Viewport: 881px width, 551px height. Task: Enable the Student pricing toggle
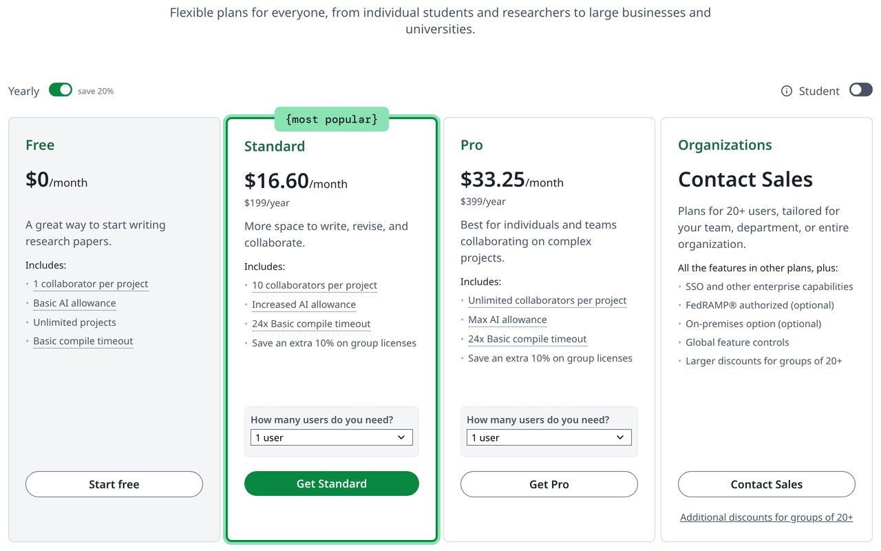[861, 90]
